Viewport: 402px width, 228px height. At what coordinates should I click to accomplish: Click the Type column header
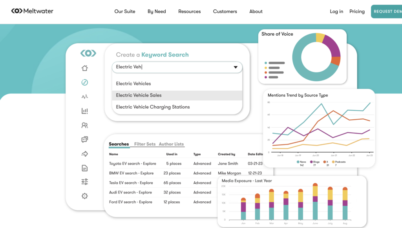click(x=197, y=154)
